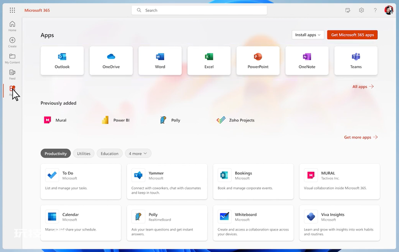The width and height of the screenshot is (399, 252).
Task: Open Polly under Previously added
Action: coord(170,120)
